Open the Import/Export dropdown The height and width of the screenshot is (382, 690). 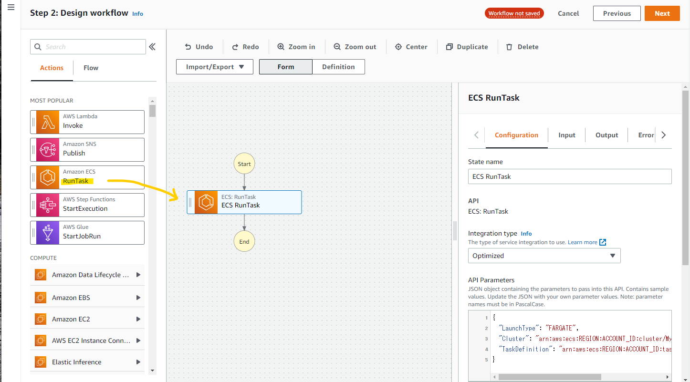[x=214, y=66]
